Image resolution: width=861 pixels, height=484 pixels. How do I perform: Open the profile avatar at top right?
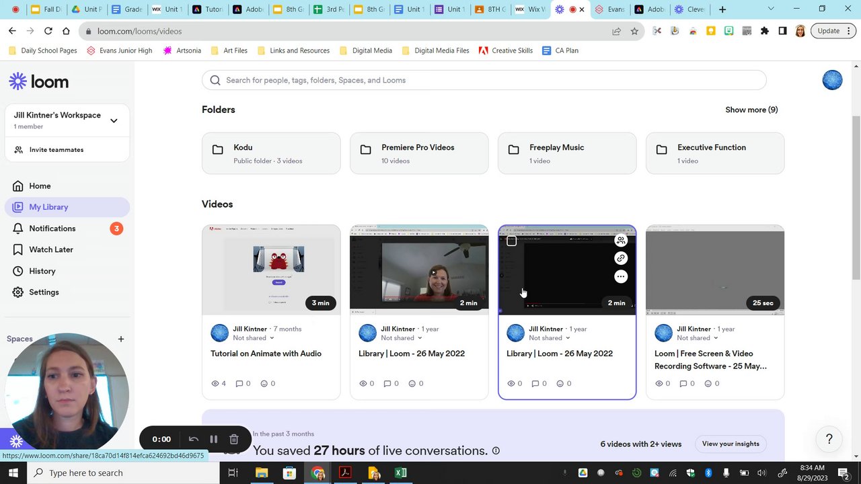click(x=832, y=80)
